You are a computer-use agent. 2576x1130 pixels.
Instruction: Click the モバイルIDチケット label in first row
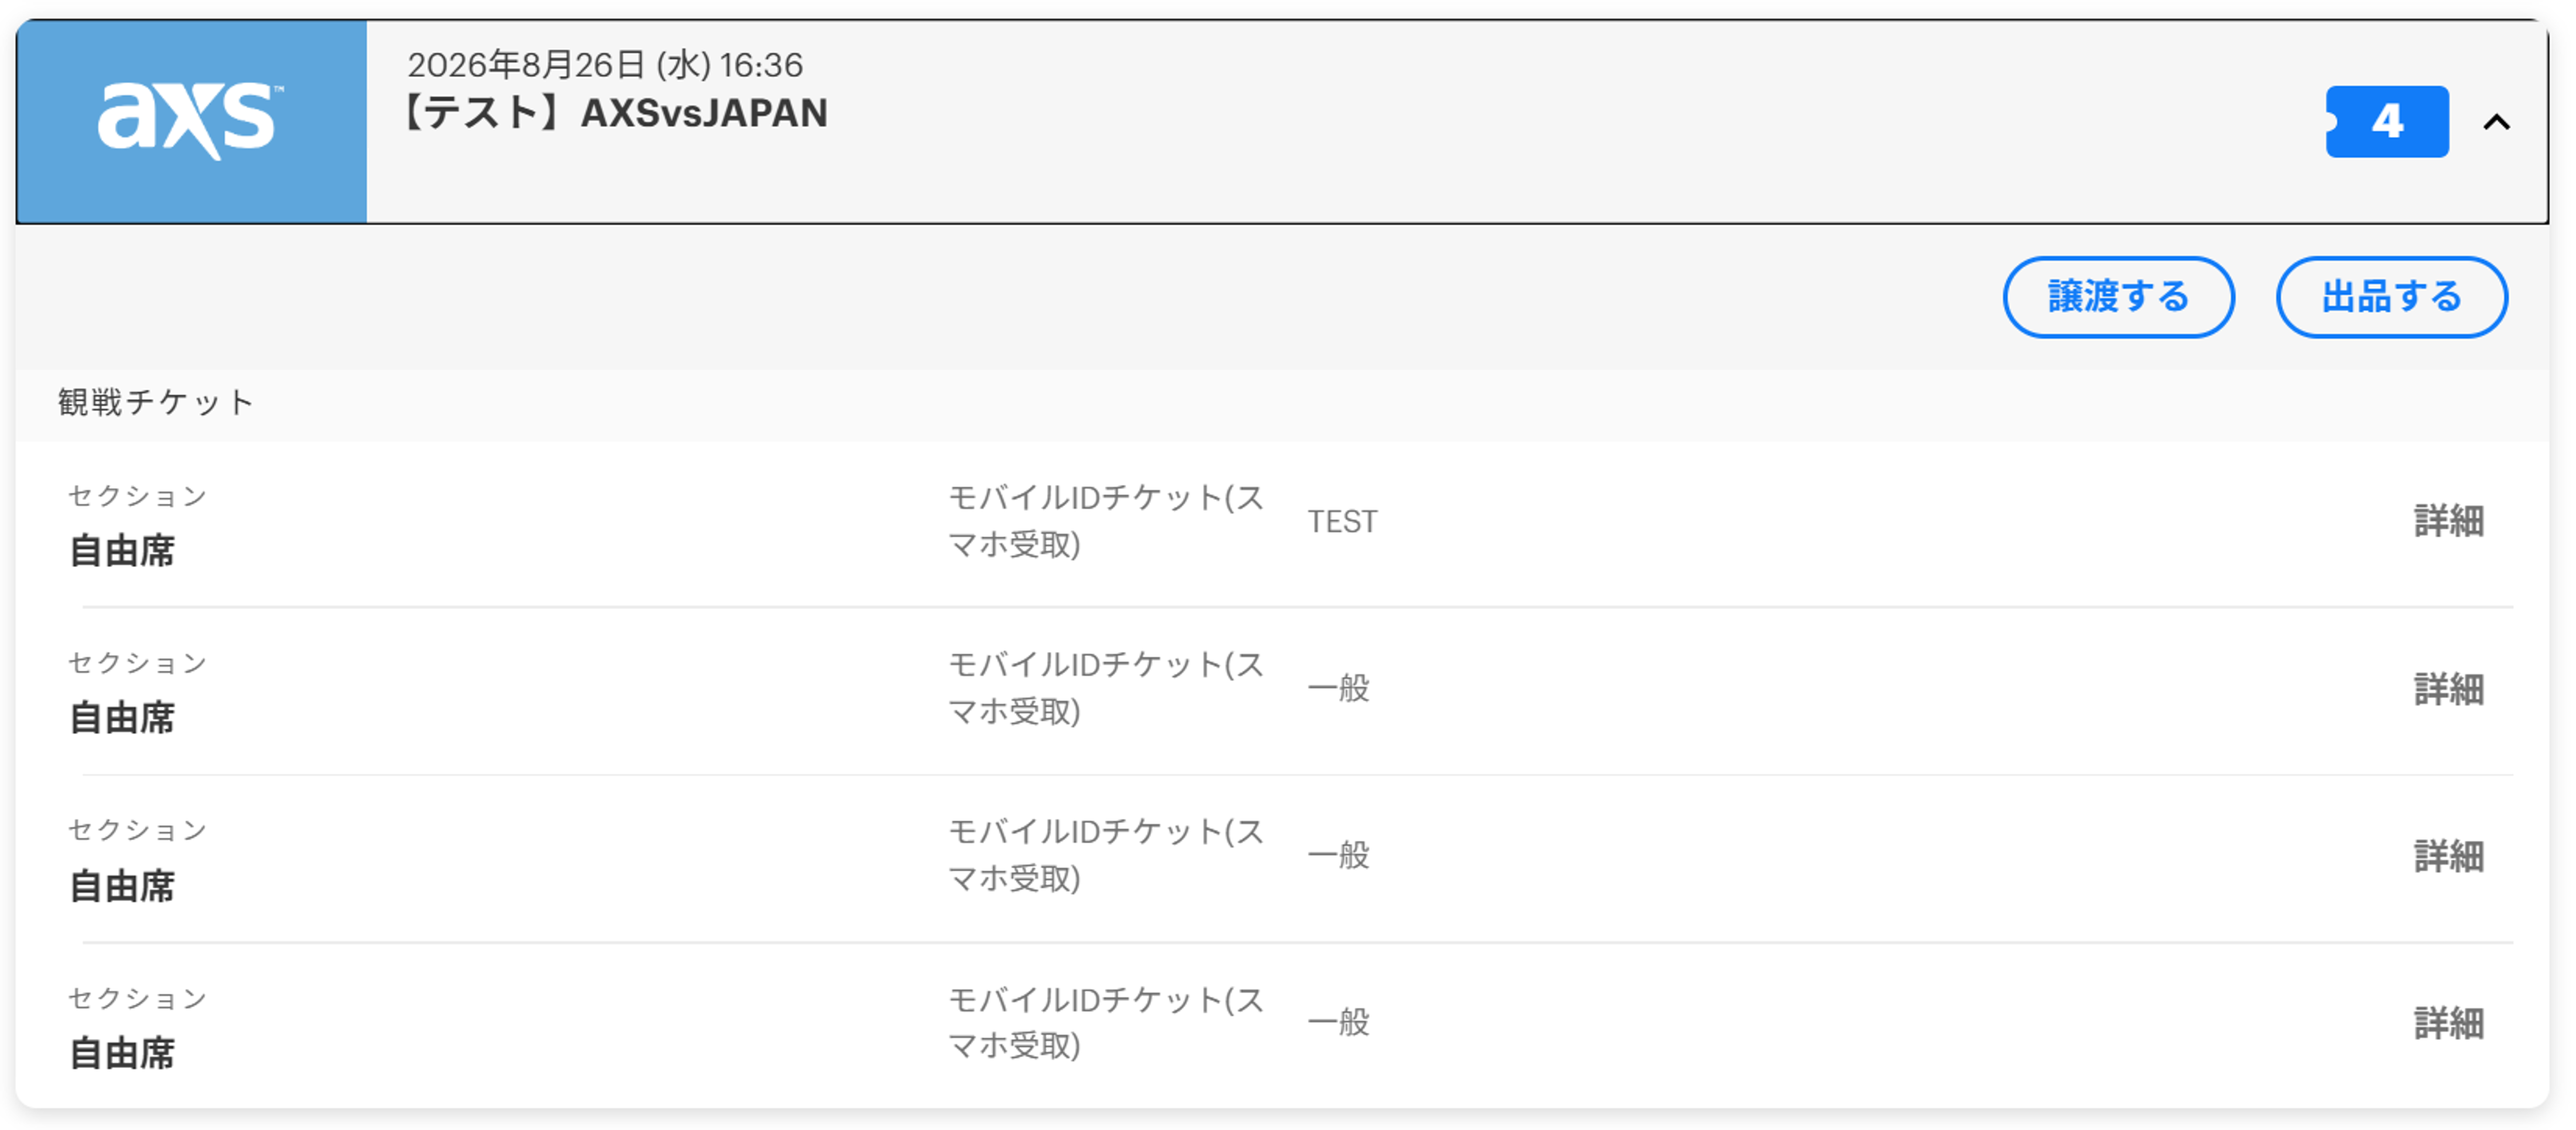coord(1106,521)
